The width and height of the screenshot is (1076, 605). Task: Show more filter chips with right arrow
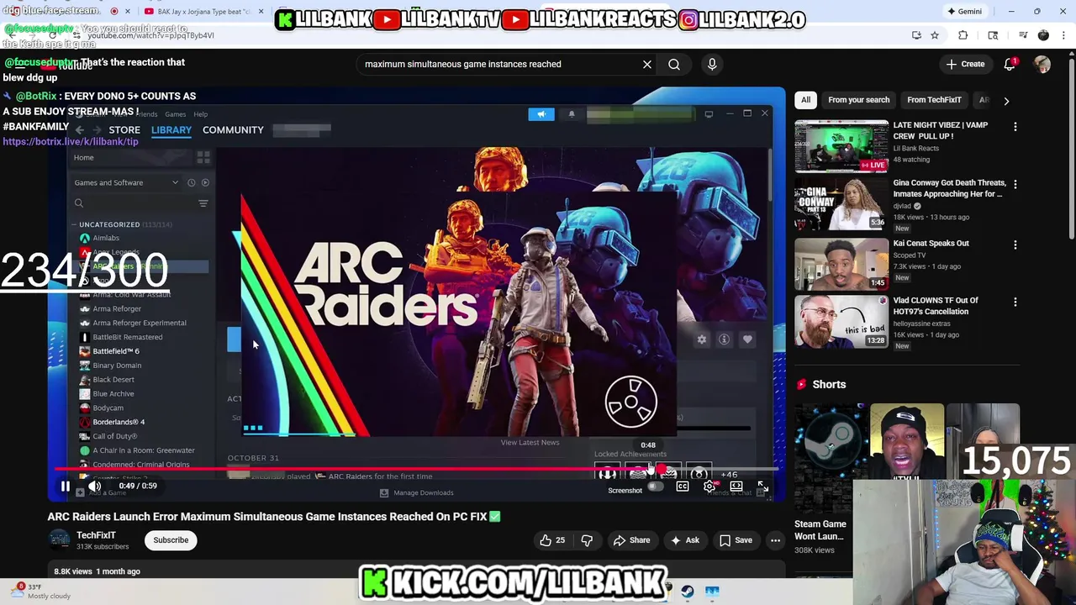click(x=1006, y=100)
